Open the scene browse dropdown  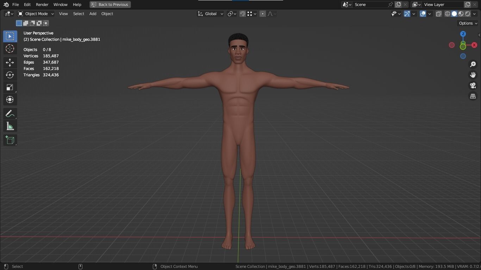pyautogui.click(x=347, y=5)
